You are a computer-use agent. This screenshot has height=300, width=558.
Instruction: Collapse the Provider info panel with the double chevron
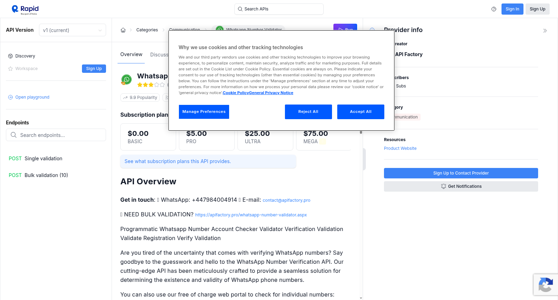(x=545, y=31)
